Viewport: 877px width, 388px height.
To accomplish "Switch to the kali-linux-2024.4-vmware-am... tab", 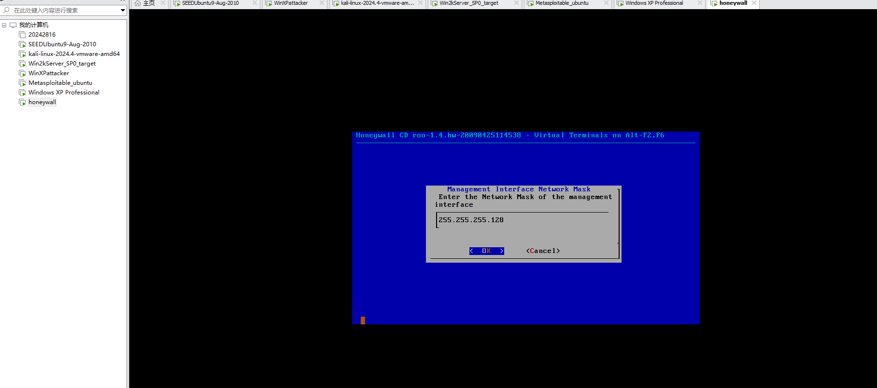I will 377,3.
